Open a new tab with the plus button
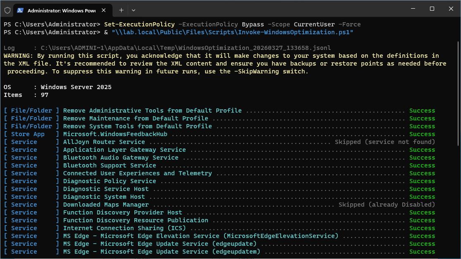Viewport: 461px width, 259px height. pos(121,10)
